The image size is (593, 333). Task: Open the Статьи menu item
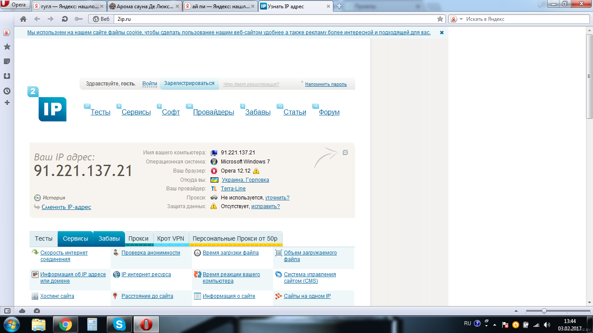click(x=295, y=112)
